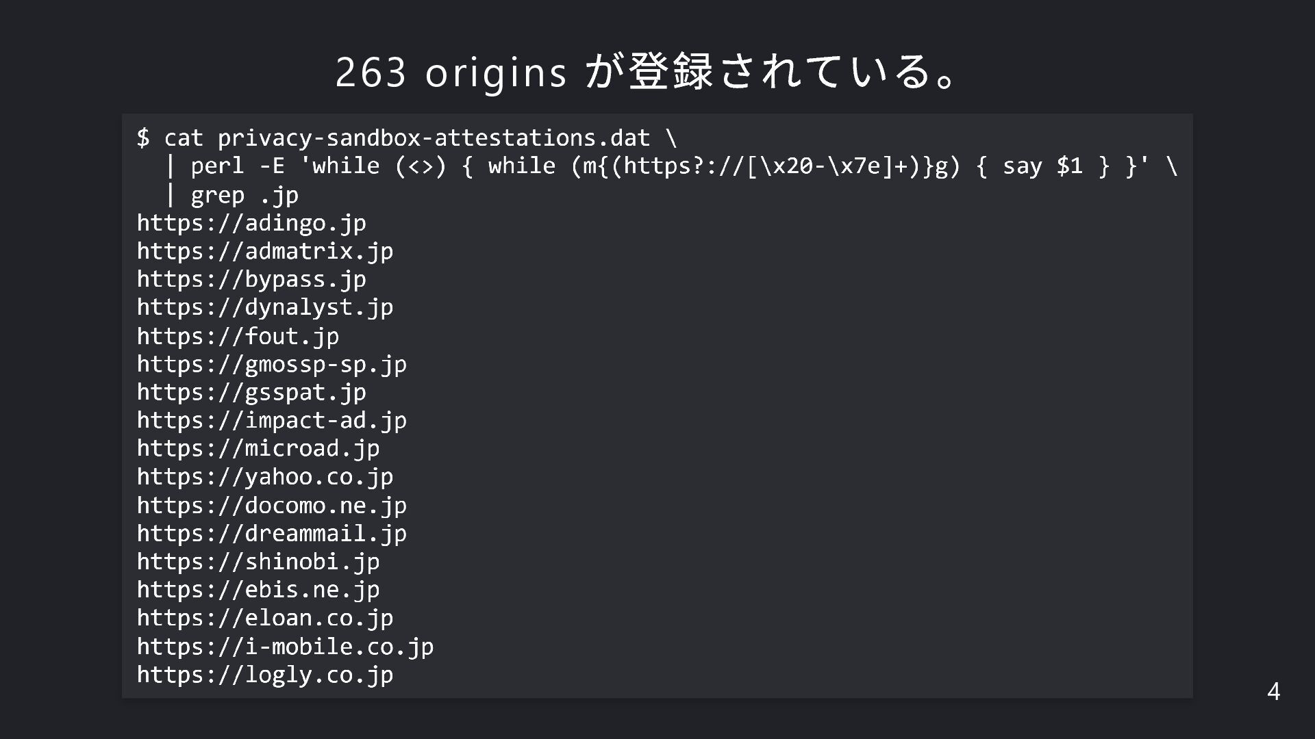Click the https://admatrix.jp URL line
This screenshot has width=1315, height=739.
265,251
